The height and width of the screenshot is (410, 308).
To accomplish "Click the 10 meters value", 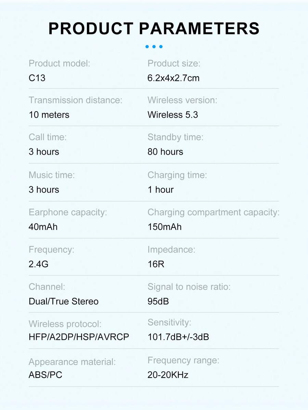I will pyautogui.click(x=49, y=115).
